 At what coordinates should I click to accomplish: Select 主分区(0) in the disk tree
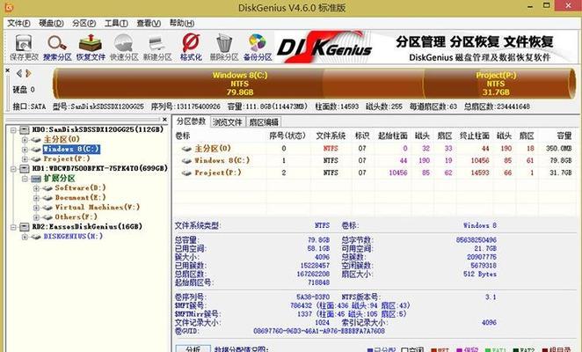pos(62,139)
